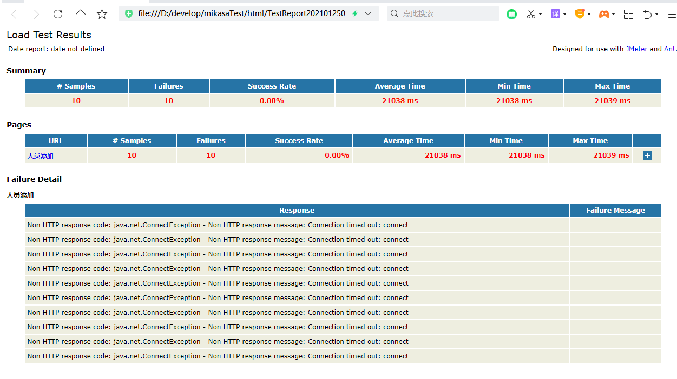Click the Summary table Failures header
The image size is (677, 379).
(169, 86)
